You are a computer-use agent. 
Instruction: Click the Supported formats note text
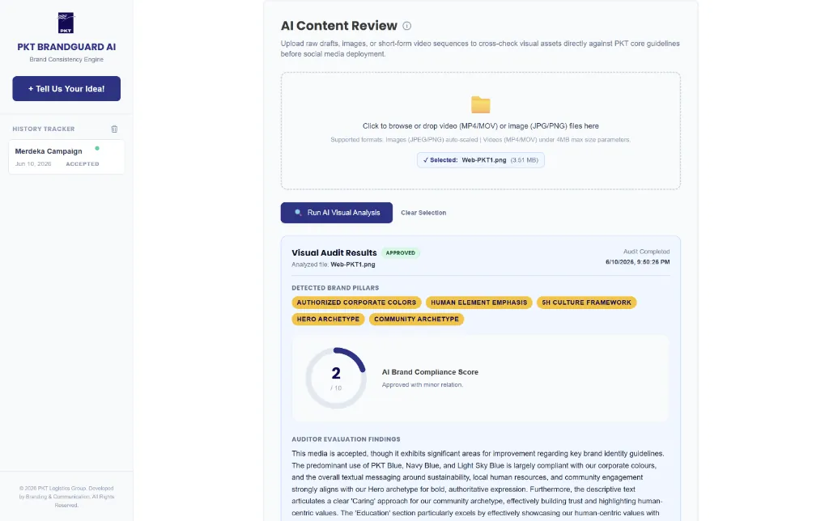pos(481,139)
